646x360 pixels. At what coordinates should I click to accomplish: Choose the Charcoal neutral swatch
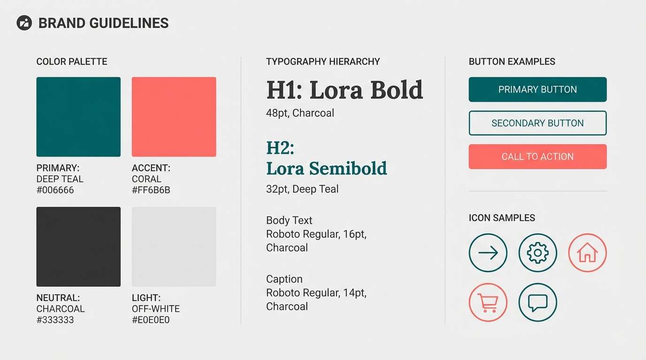point(78,247)
